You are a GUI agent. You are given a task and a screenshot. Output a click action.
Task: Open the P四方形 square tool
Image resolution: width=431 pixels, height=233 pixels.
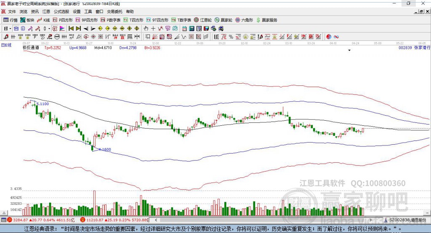point(63,20)
